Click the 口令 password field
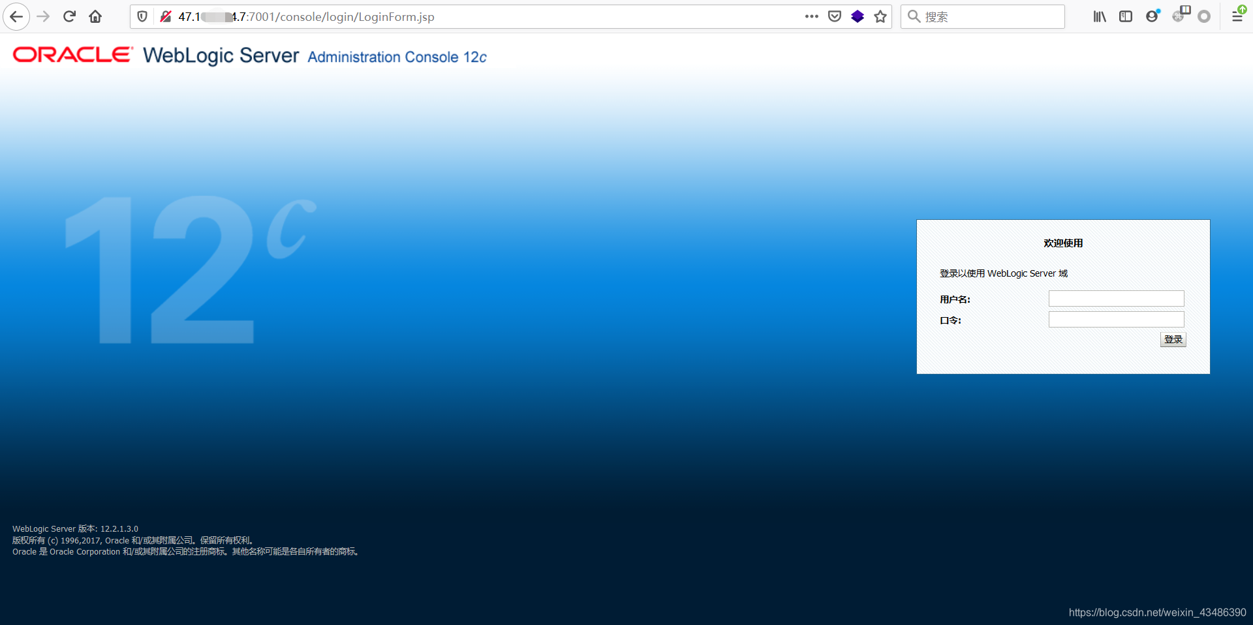Screen dimensions: 1253x625 pyautogui.click(x=1116, y=320)
